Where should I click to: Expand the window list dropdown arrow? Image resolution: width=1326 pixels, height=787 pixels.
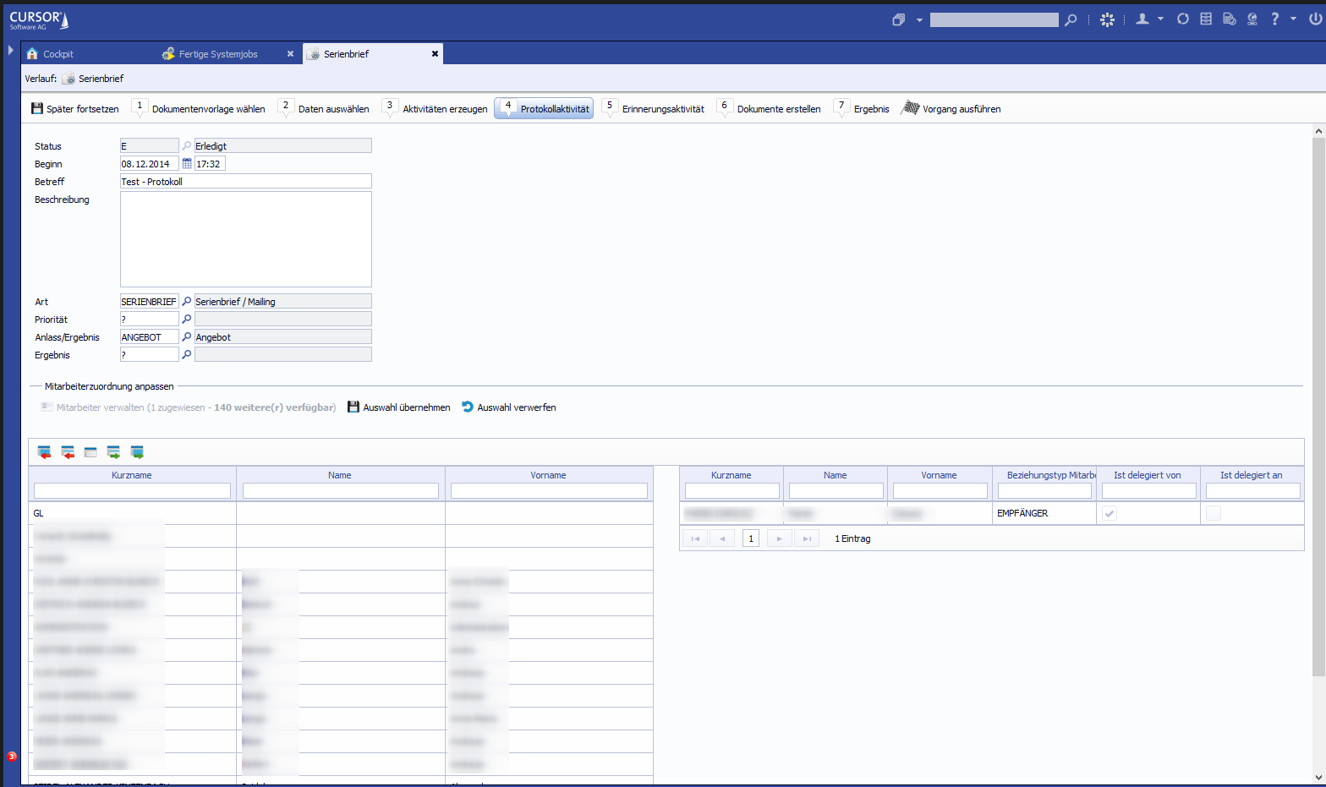click(919, 19)
